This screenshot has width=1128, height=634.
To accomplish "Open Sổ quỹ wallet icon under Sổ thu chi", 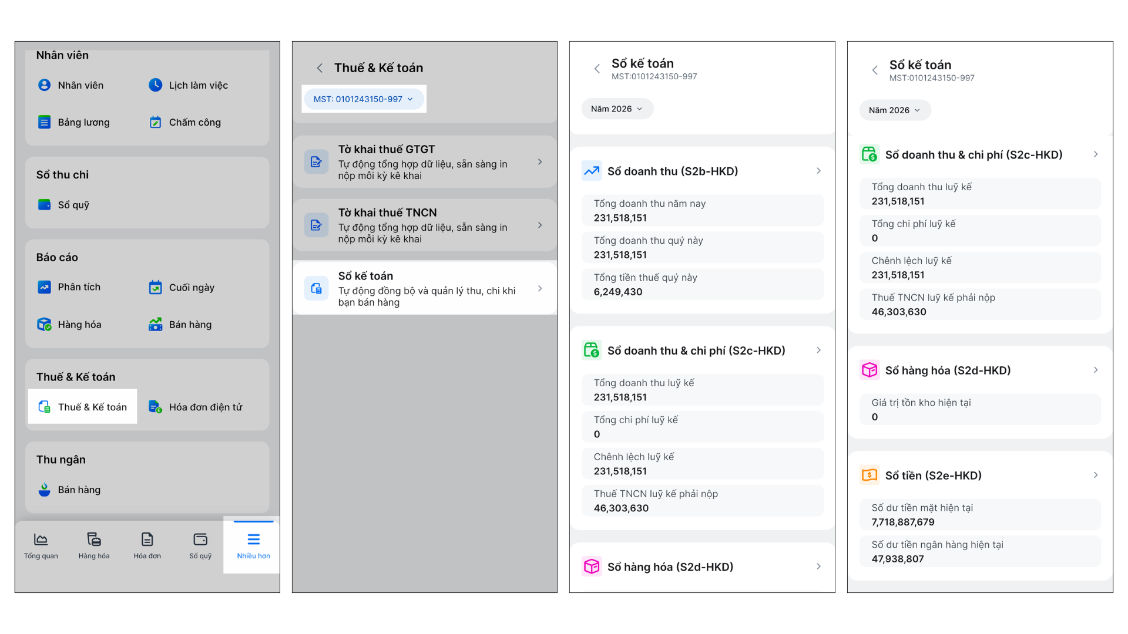I will [x=44, y=205].
